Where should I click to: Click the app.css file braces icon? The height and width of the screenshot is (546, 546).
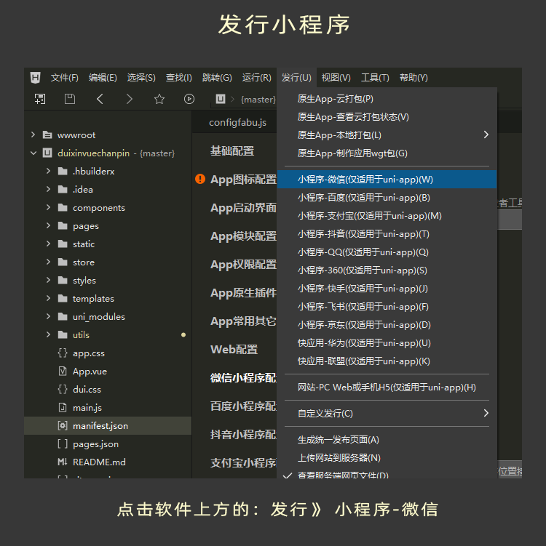coord(63,353)
